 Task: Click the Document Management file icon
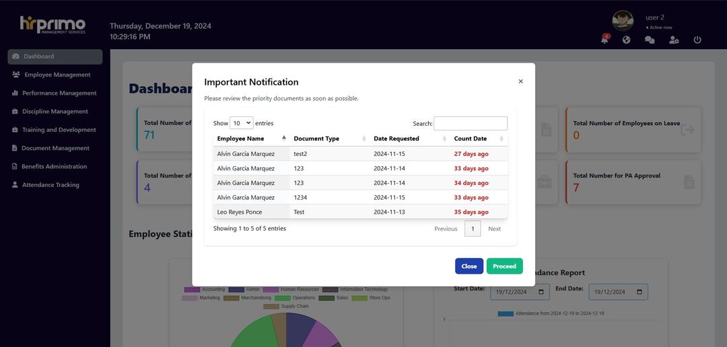pos(15,148)
